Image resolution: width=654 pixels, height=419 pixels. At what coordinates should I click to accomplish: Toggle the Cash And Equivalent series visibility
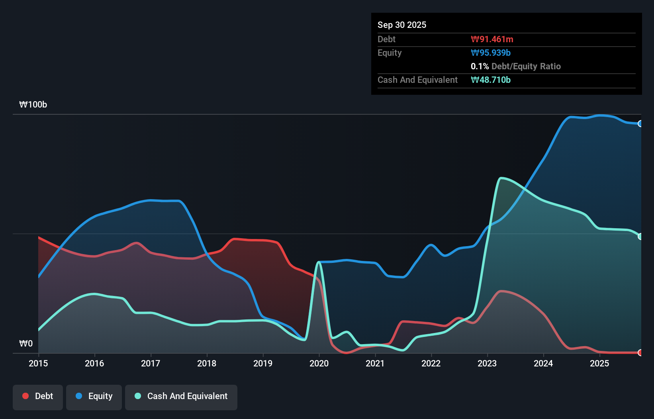point(181,396)
